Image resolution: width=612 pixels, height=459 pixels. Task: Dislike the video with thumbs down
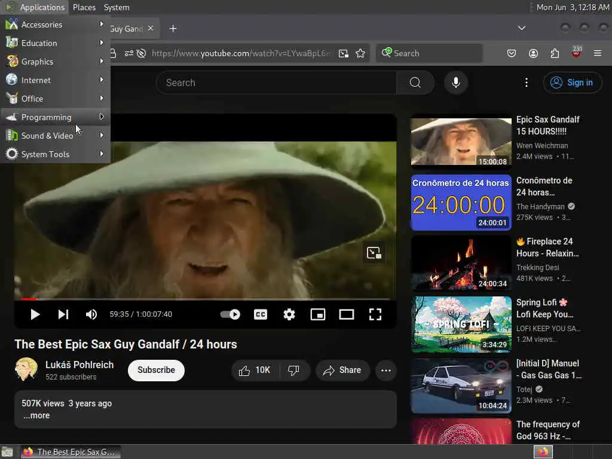tap(294, 371)
